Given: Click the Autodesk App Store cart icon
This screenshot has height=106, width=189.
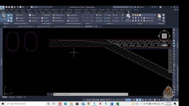Looking at the screenshot, I should click(x=152, y=7).
